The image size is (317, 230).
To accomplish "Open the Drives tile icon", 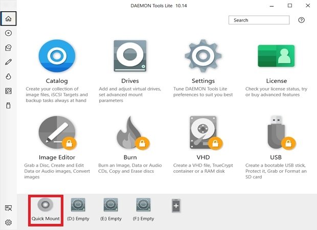I will (x=130, y=56).
